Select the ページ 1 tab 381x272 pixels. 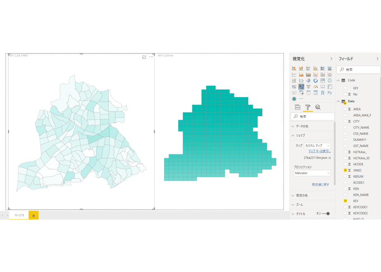[19, 215]
